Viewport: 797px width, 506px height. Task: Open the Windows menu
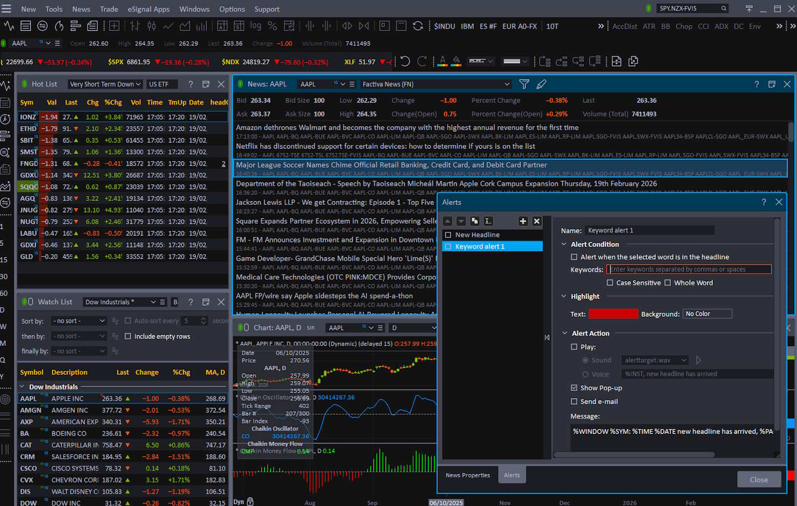click(x=194, y=9)
